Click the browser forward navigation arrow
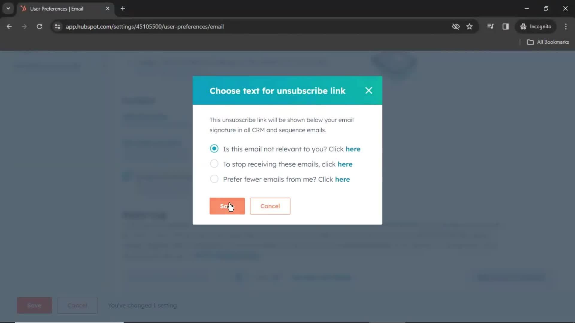 (x=24, y=26)
